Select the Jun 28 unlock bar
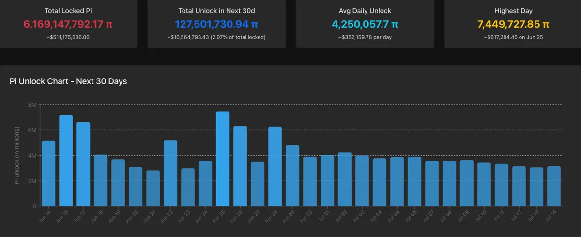Image resolution: width=581 pixels, height=237 pixels. pos(275,167)
